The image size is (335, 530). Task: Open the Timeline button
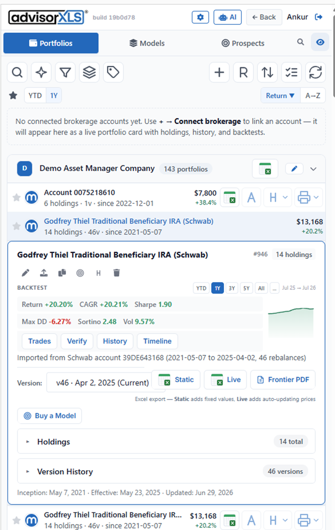157,341
